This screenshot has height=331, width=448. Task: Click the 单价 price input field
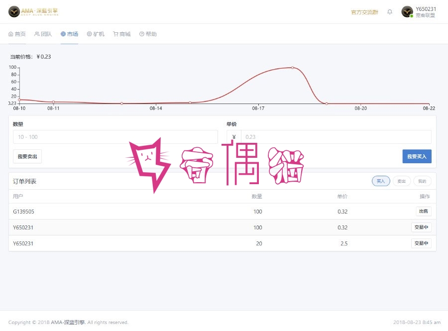(336, 137)
